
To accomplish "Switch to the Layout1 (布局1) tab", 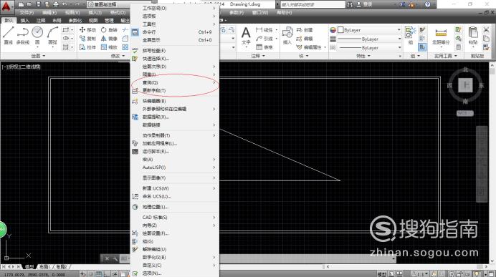I will tap(44, 267).
